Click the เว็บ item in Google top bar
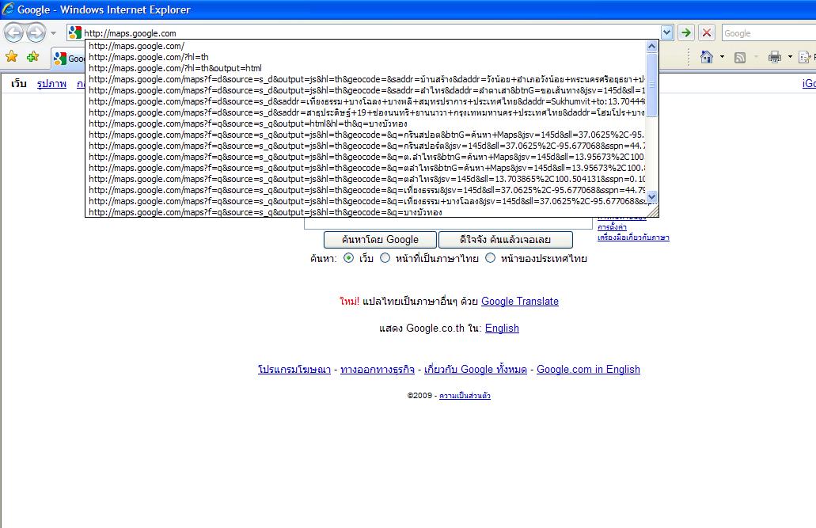 pyautogui.click(x=19, y=83)
